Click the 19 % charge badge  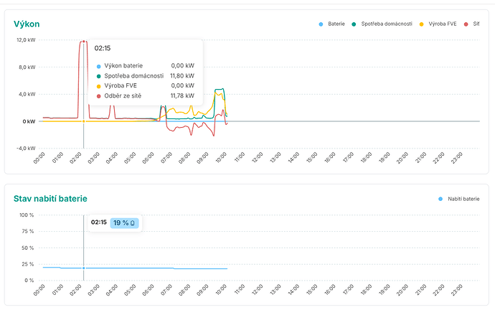pyautogui.click(x=124, y=223)
